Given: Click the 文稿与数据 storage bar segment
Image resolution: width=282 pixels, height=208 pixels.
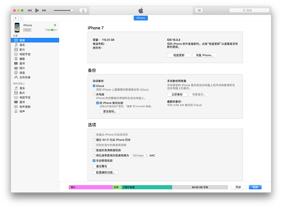Looking at the screenshot, I should 147,187.
